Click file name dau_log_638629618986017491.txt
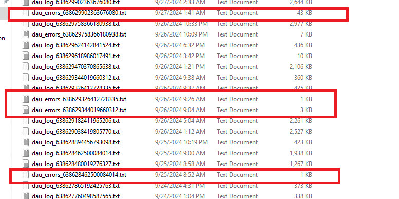The image size is (399, 199). pos(76,56)
